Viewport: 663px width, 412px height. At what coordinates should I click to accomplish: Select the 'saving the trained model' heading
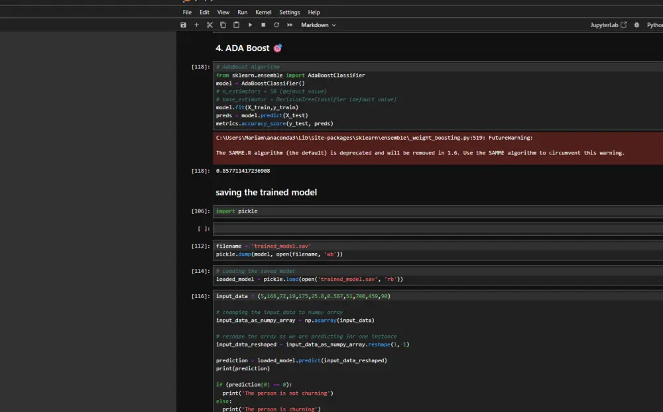click(266, 192)
